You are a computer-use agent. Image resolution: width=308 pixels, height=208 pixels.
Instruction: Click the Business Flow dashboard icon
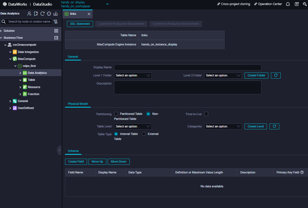point(56,38)
